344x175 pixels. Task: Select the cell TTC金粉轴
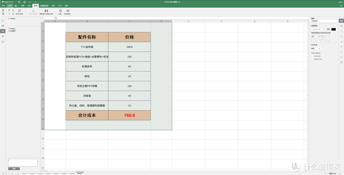click(87, 47)
